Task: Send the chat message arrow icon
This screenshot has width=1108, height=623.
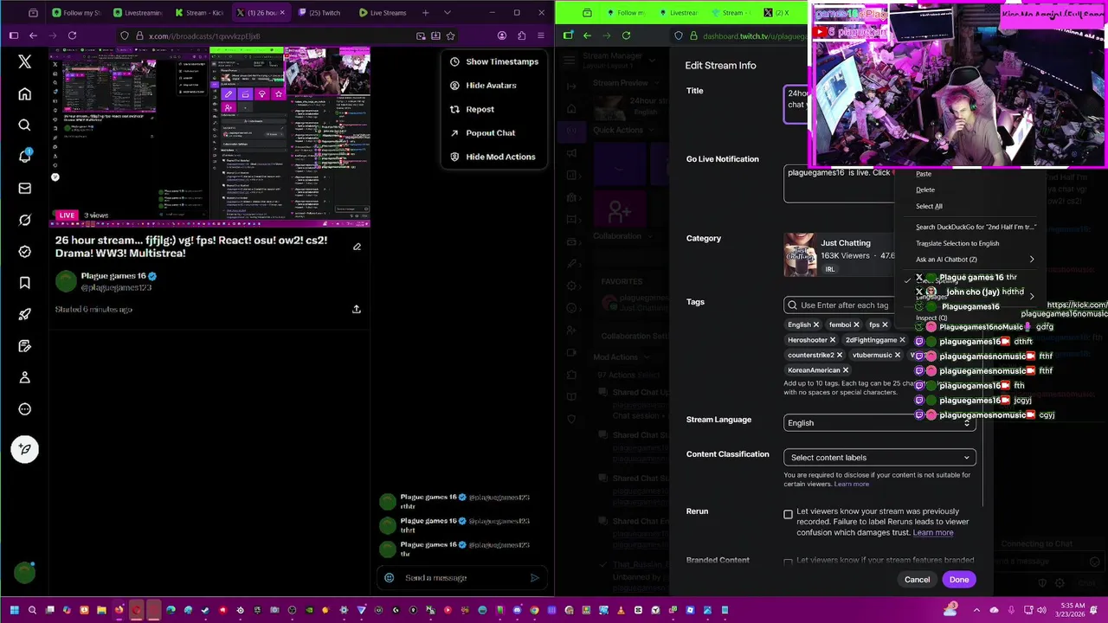Action: tap(534, 578)
